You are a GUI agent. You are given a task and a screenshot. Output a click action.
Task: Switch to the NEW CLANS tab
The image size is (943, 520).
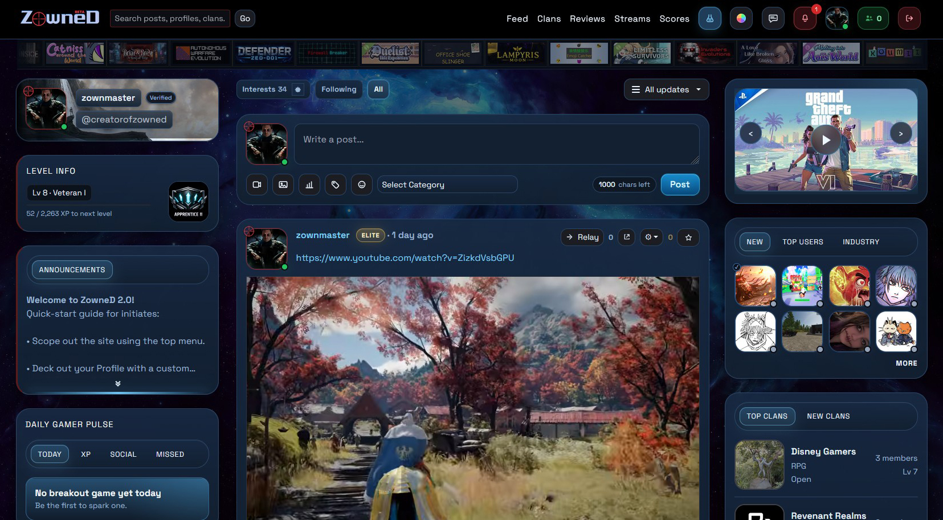point(828,416)
